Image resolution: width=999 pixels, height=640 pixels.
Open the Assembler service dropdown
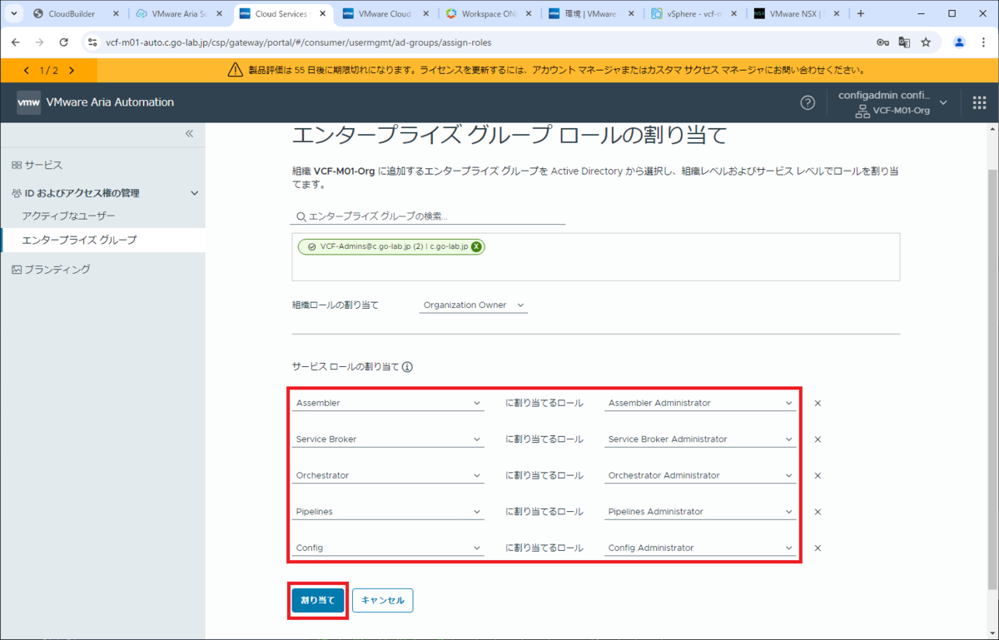click(x=388, y=403)
